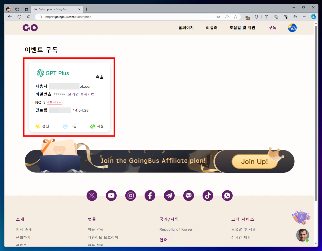
Task: Open the 구독 menu item
Action: (x=272, y=28)
